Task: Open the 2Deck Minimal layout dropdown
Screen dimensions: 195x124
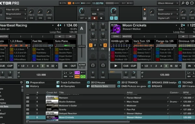Action: [x=168, y=3]
